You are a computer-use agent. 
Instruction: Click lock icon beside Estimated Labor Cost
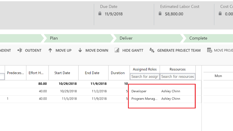[160, 14]
